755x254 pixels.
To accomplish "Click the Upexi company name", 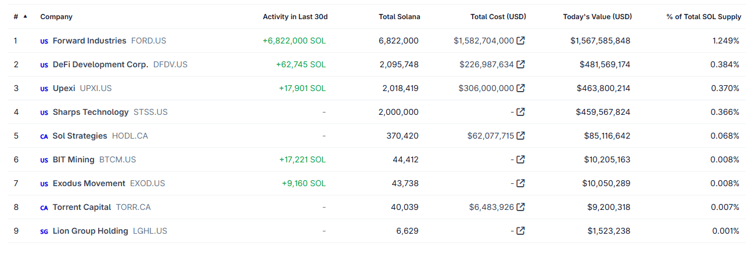I will point(64,88).
